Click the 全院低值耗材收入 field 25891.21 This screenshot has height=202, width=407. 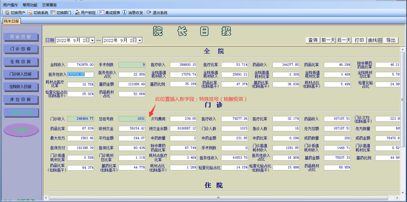tap(235, 74)
